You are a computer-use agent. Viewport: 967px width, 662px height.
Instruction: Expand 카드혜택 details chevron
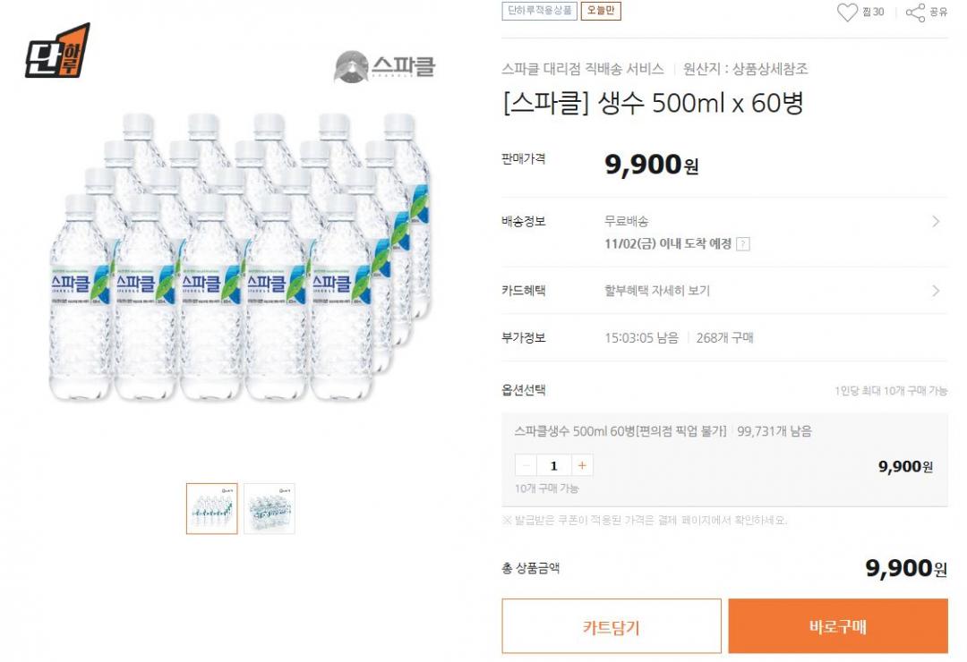point(936,291)
